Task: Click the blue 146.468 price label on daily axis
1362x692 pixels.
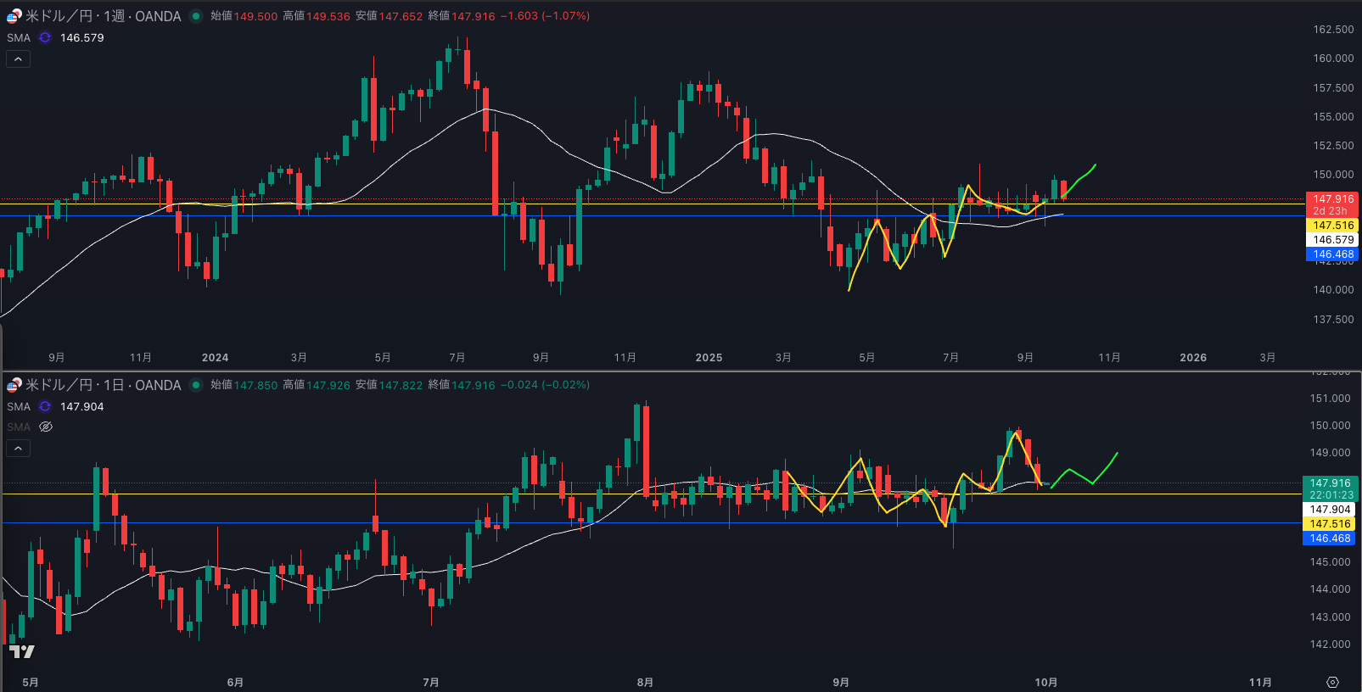Action: click(1329, 539)
